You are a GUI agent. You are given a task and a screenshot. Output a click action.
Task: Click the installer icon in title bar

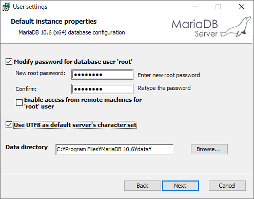pyautogui.click(x=6, y=7)
